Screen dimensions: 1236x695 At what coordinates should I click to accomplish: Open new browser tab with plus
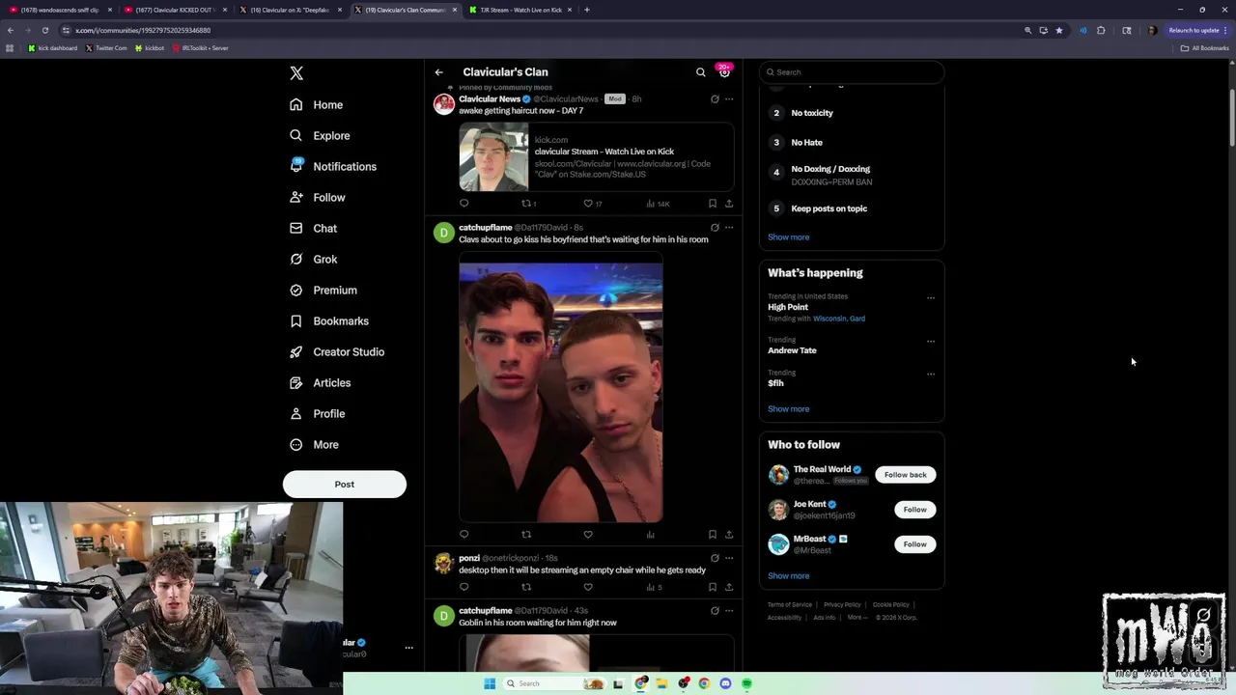(586, 10)
